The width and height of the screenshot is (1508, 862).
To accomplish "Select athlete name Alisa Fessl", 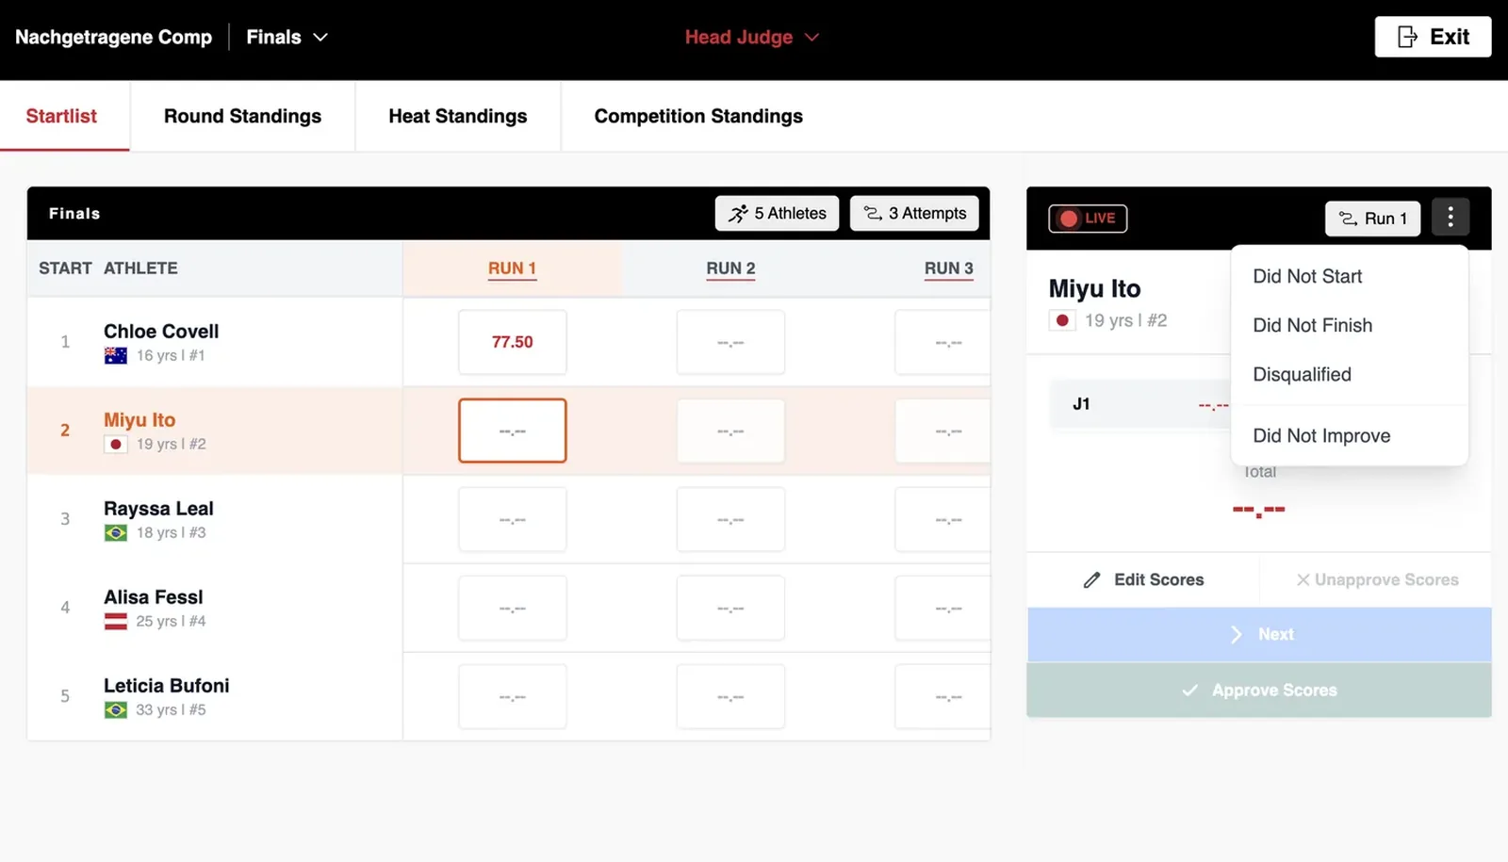I will tap(154, 597).
